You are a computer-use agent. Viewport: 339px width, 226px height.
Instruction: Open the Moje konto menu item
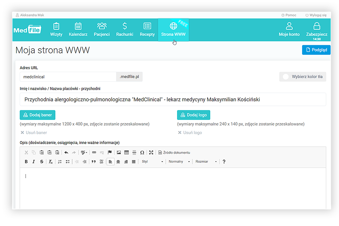click(289, 29)
